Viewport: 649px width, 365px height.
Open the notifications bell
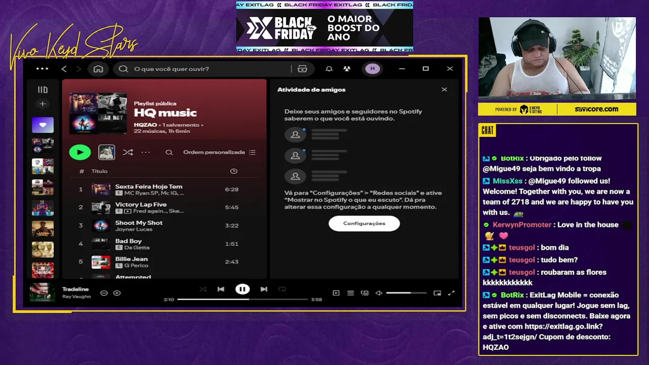pos(329,69)
